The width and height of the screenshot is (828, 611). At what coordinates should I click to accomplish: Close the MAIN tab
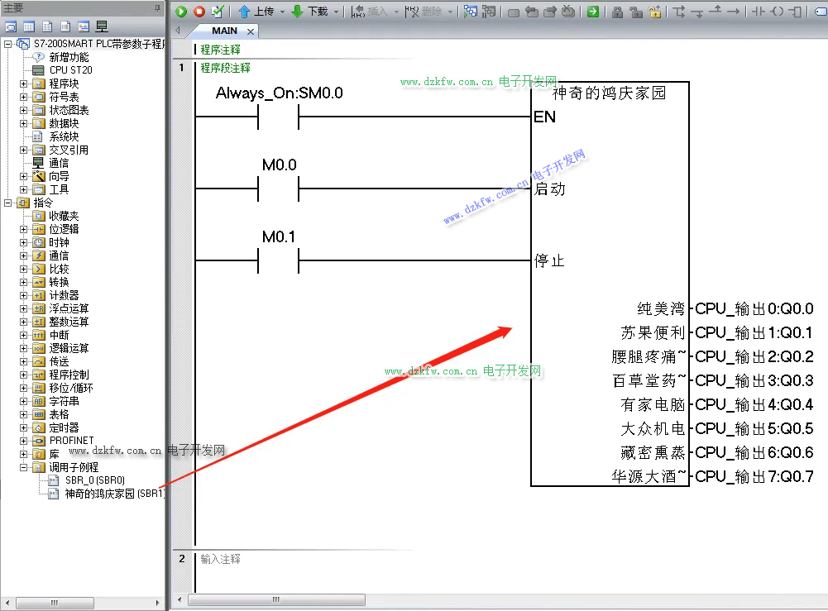[x=251, y=31]
